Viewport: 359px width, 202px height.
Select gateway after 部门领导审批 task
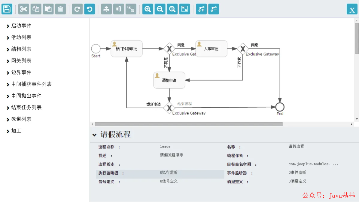click(x=169, y=49)
